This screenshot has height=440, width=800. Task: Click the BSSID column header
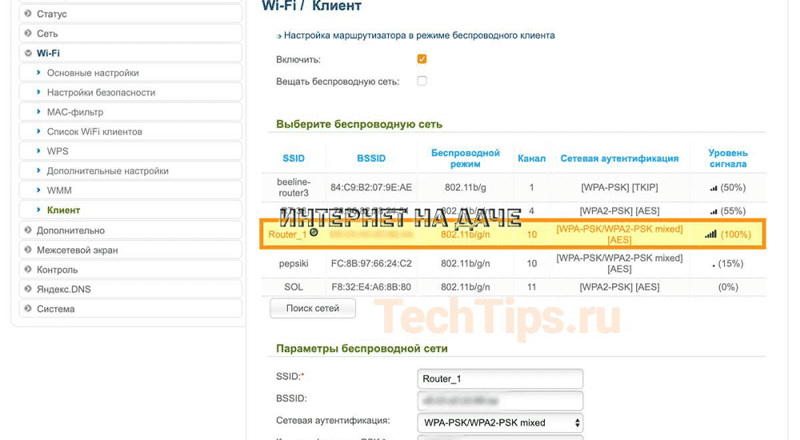point(371,158)
